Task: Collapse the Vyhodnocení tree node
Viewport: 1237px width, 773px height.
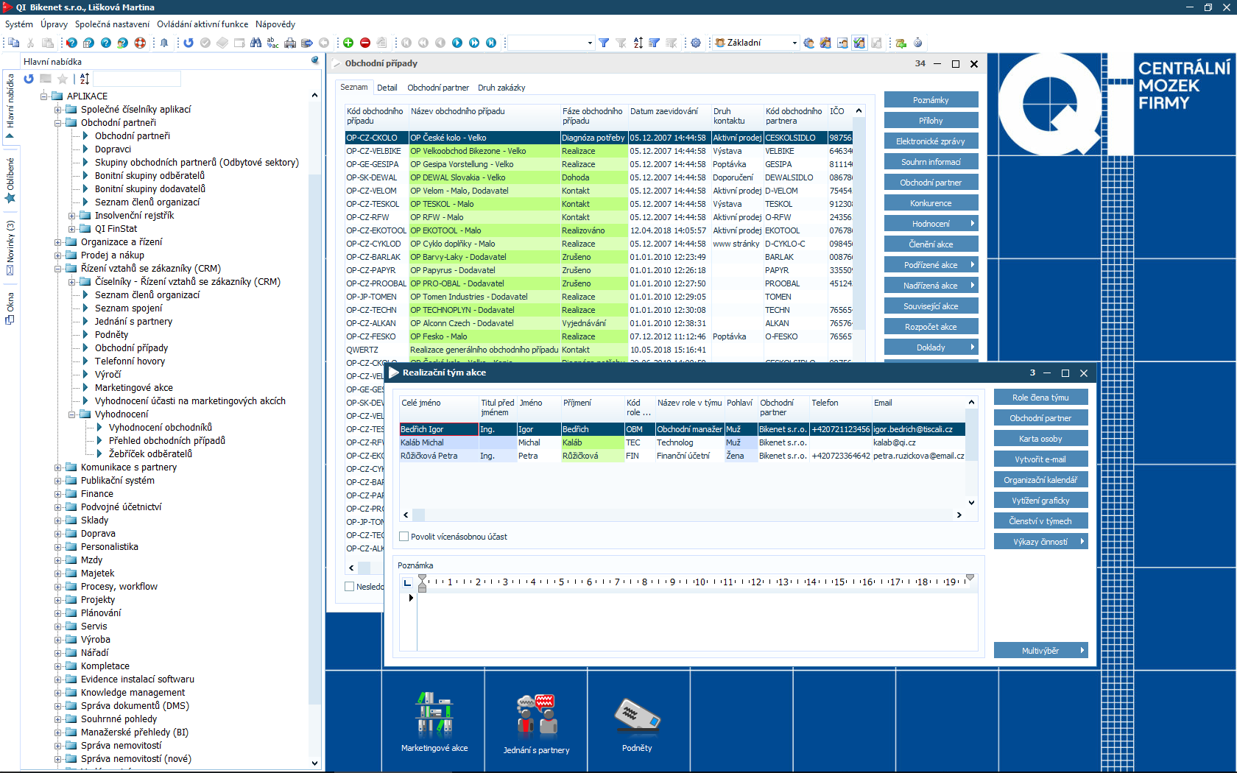Action: pyautogui.click(x=72, y=414)
